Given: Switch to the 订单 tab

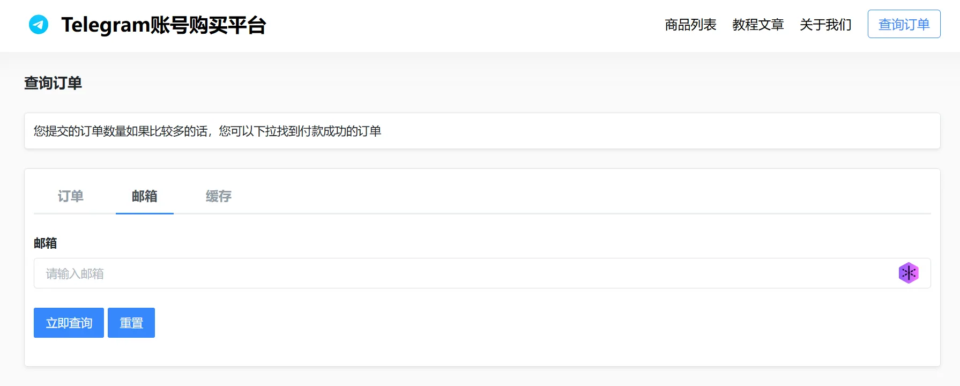Looking at the screenshot, I should 71,196.
